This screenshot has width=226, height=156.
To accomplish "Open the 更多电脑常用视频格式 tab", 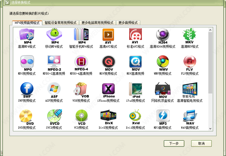I will [97, 23].
